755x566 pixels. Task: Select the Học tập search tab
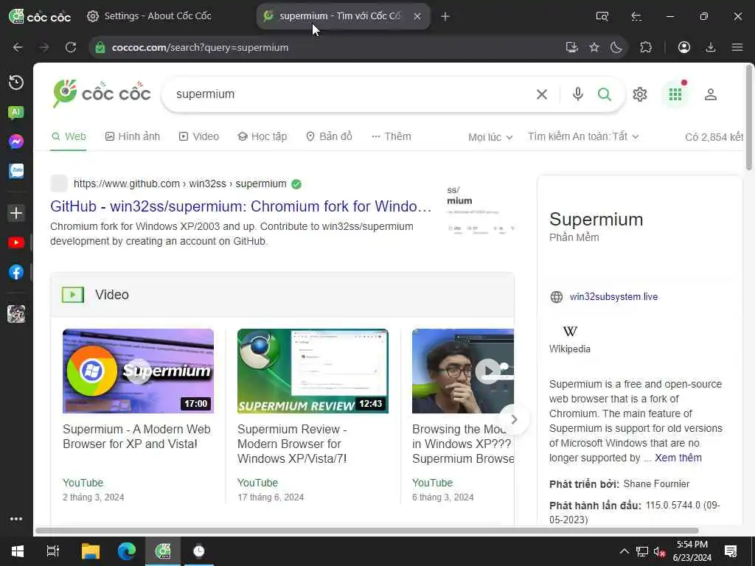click(262, 136)
